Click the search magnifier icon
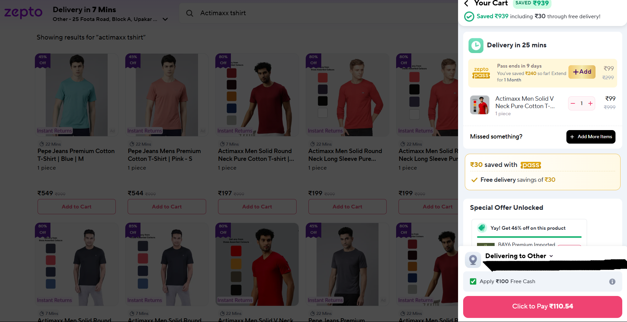The height and width of the screenshot is (322, 627). coord(190,13)
